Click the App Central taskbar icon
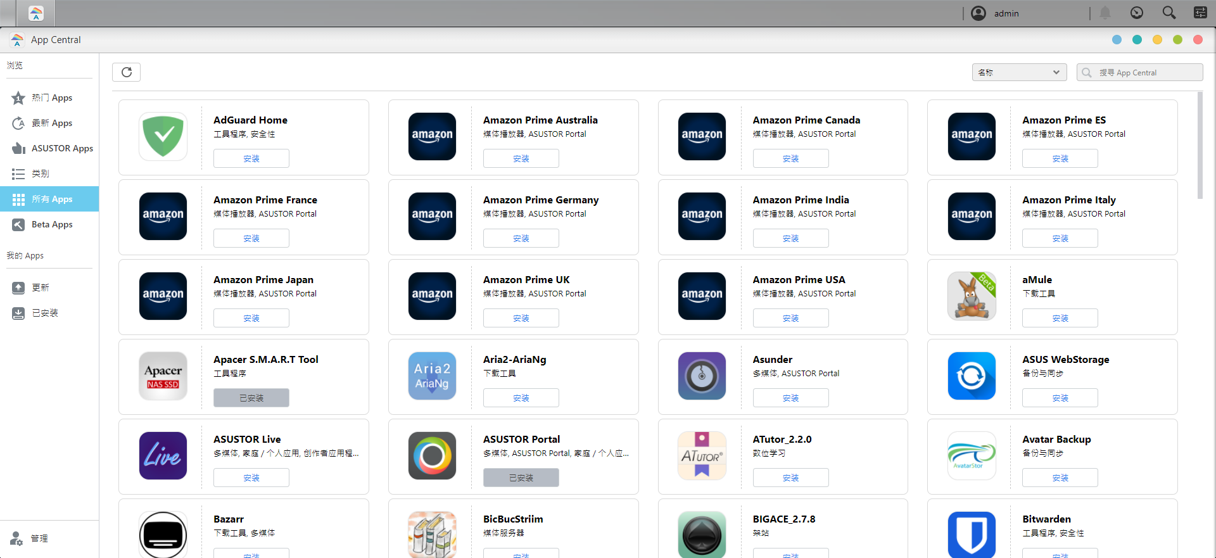Viewport: 1216px width, 558px height. point(36,13)
